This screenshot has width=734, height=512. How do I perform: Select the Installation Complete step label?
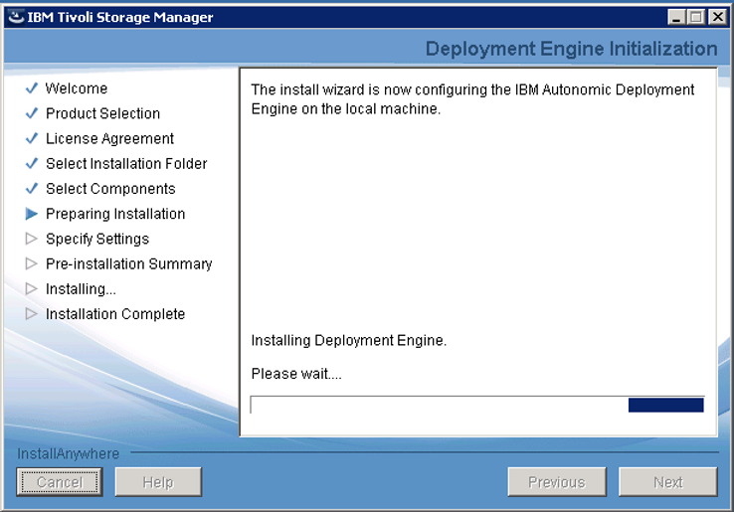(x=115, y=313)
